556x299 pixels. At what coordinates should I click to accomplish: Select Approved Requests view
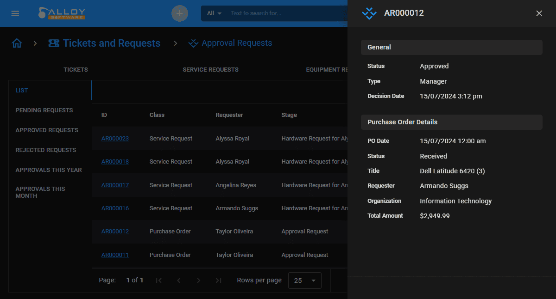47,130
